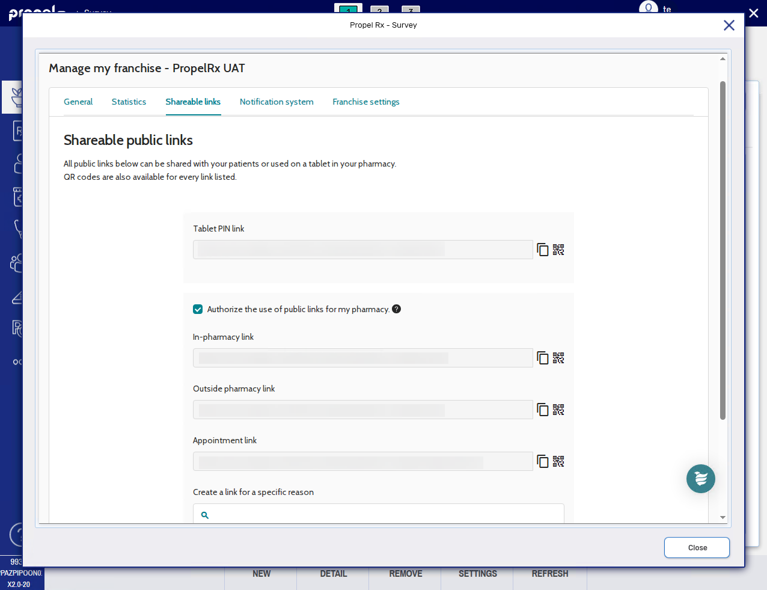Copy the Tablet PIN link
The height and width of the screenshot is (590, 767).
542,250
